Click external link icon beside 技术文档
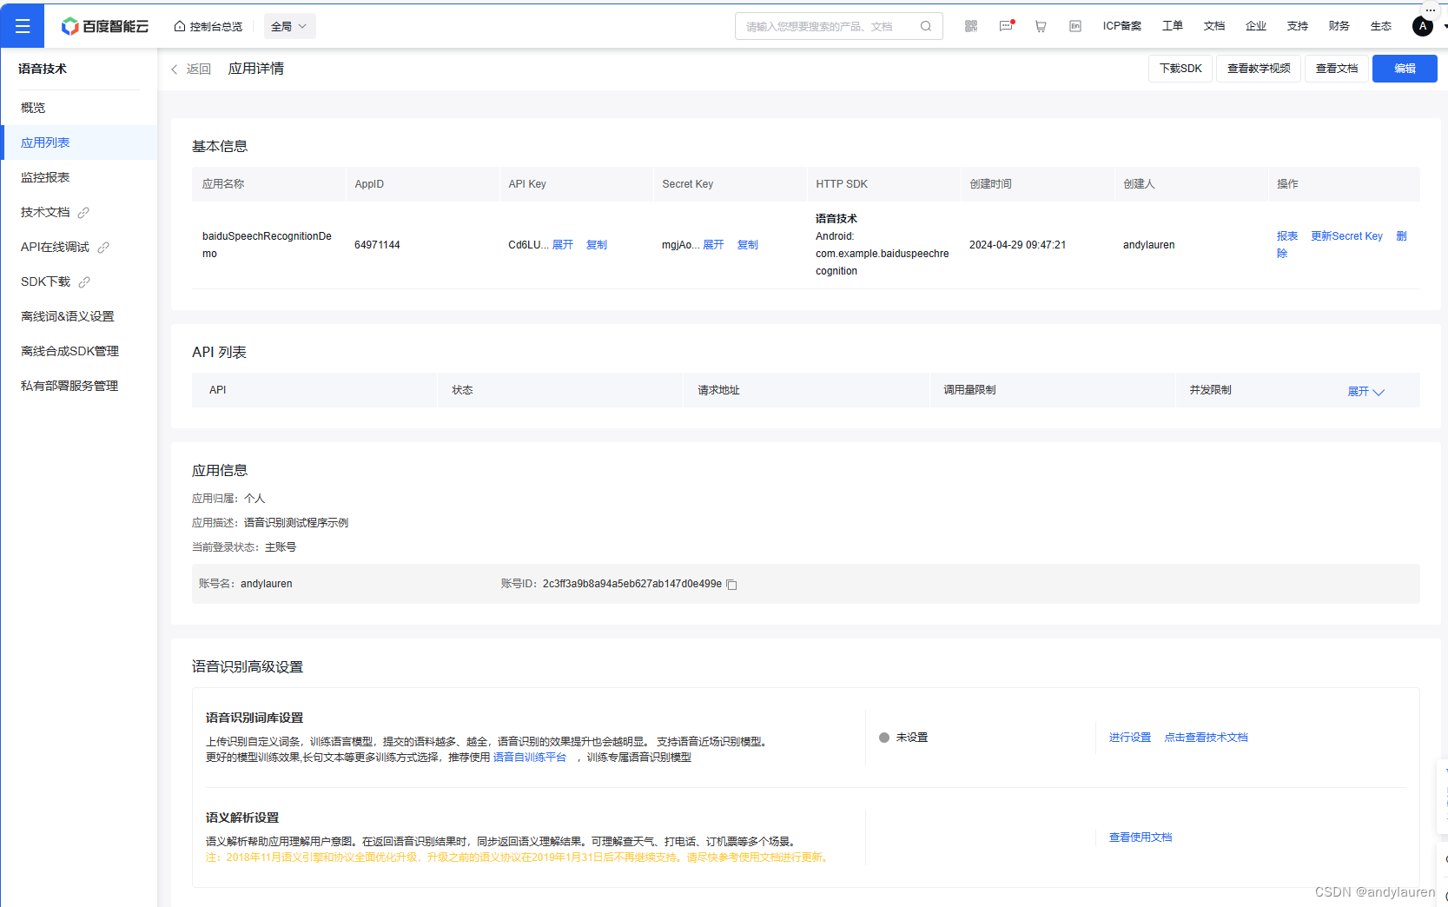1448x907 pixels. (x=83, y=213)
